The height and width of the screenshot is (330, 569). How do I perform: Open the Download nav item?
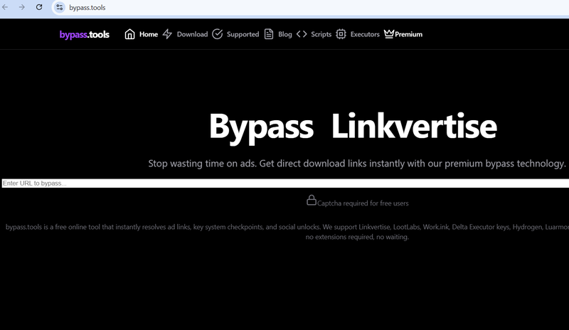[x=192, y=34]
